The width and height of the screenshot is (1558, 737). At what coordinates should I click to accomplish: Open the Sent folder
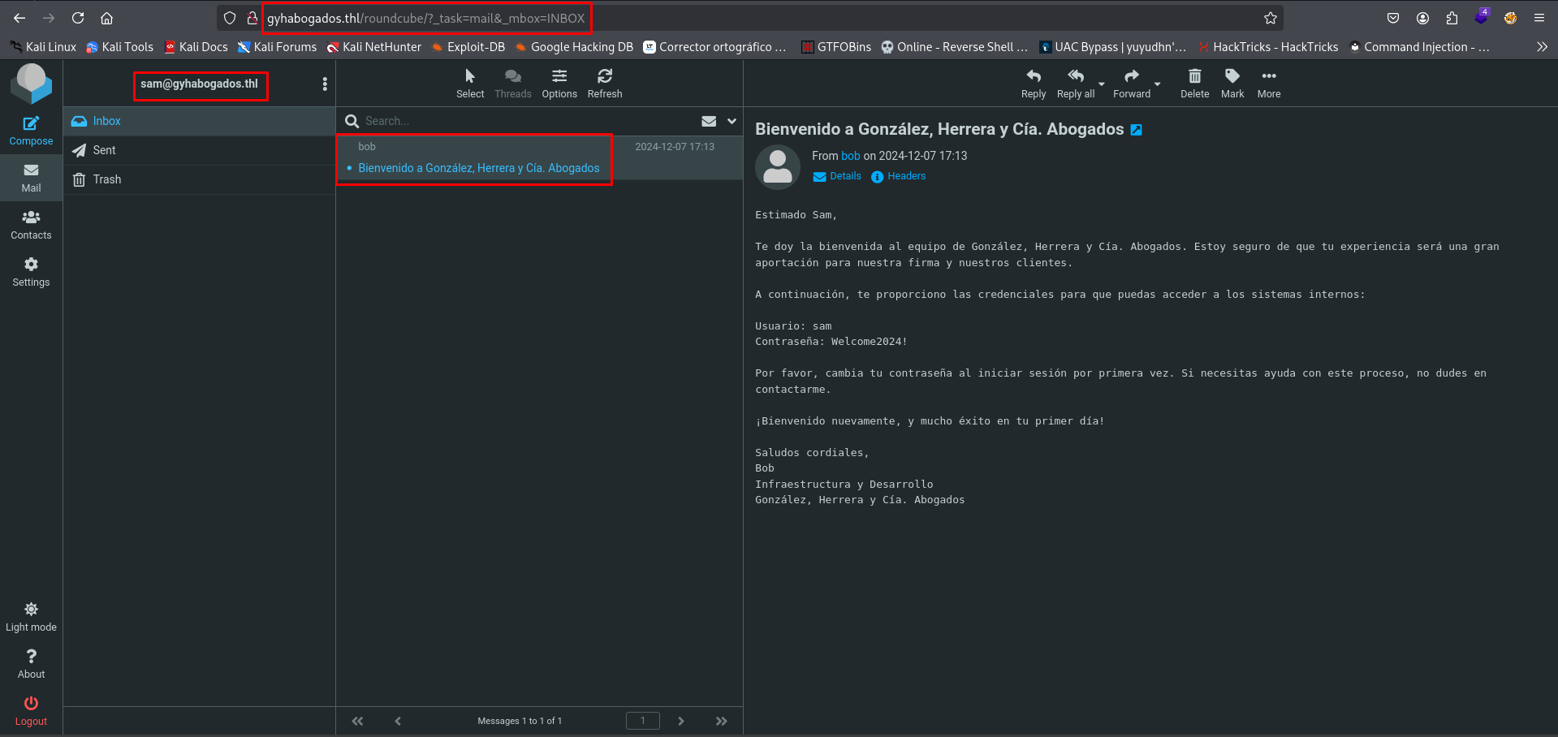point(104,150)
